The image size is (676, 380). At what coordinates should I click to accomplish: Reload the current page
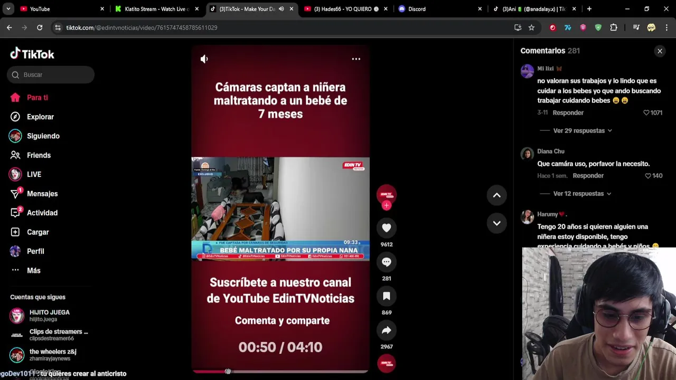(x=40, y=27)
